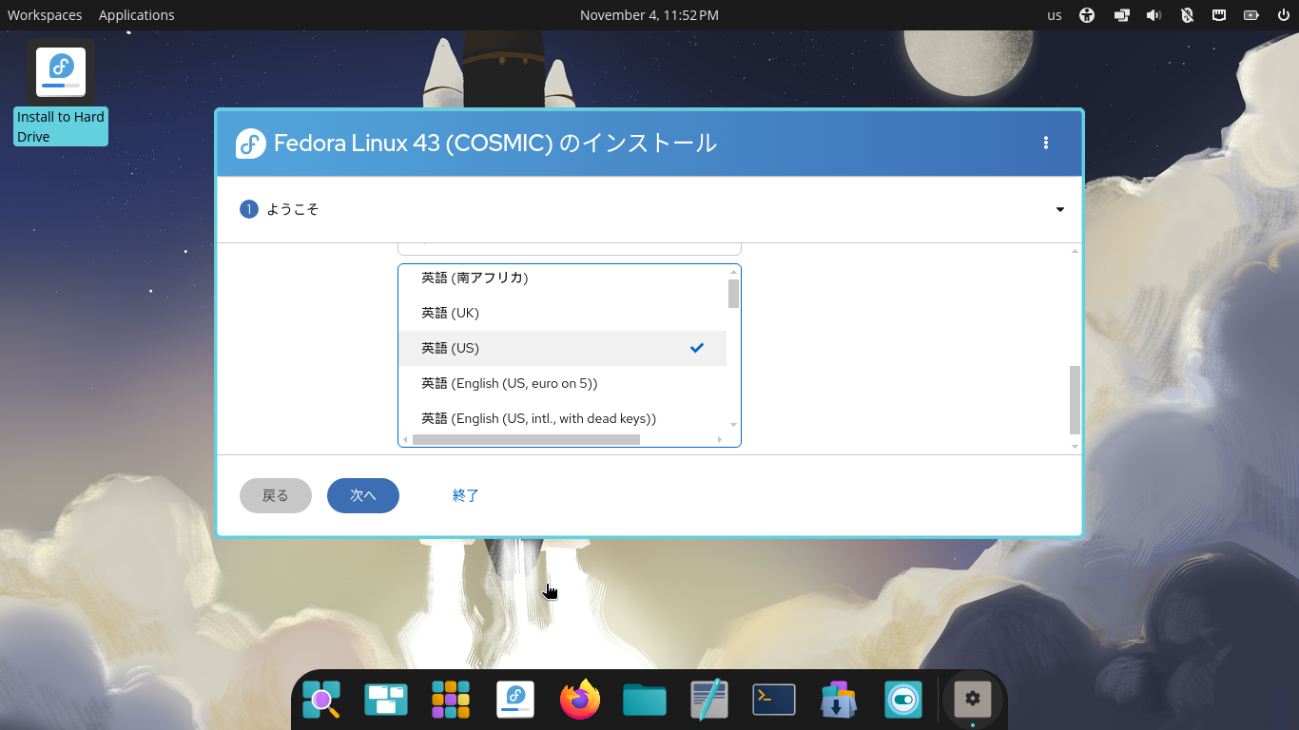1299x730 pixels.
Task: Click the keyboard list scroll-left arrow
Action: 405,439
